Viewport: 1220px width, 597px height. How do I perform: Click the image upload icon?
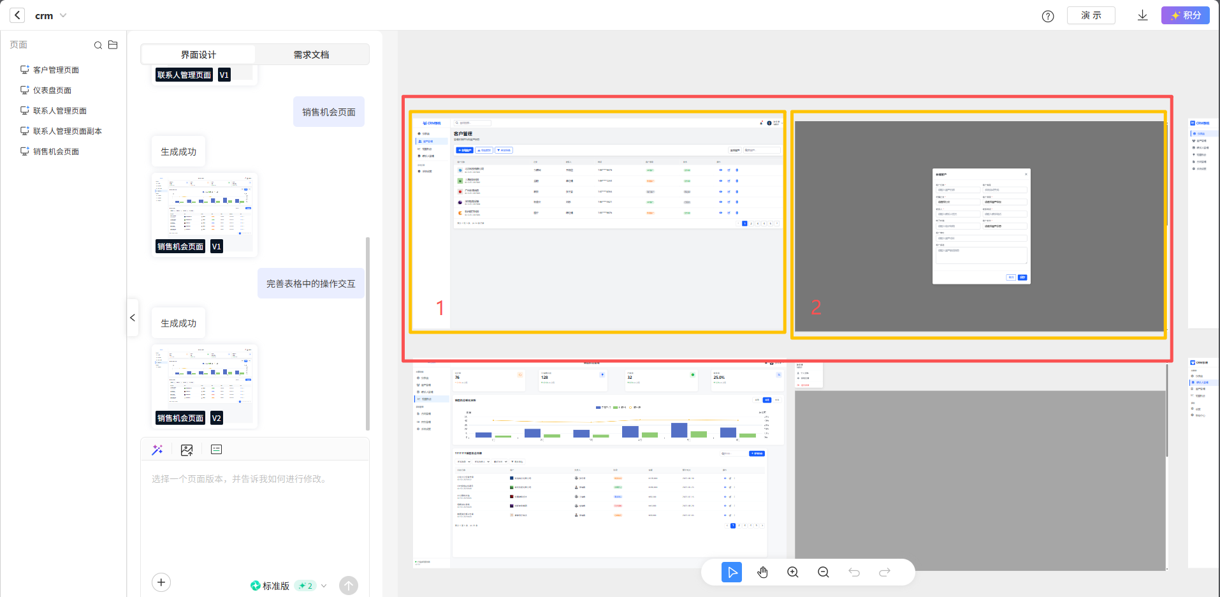[187, 450]
